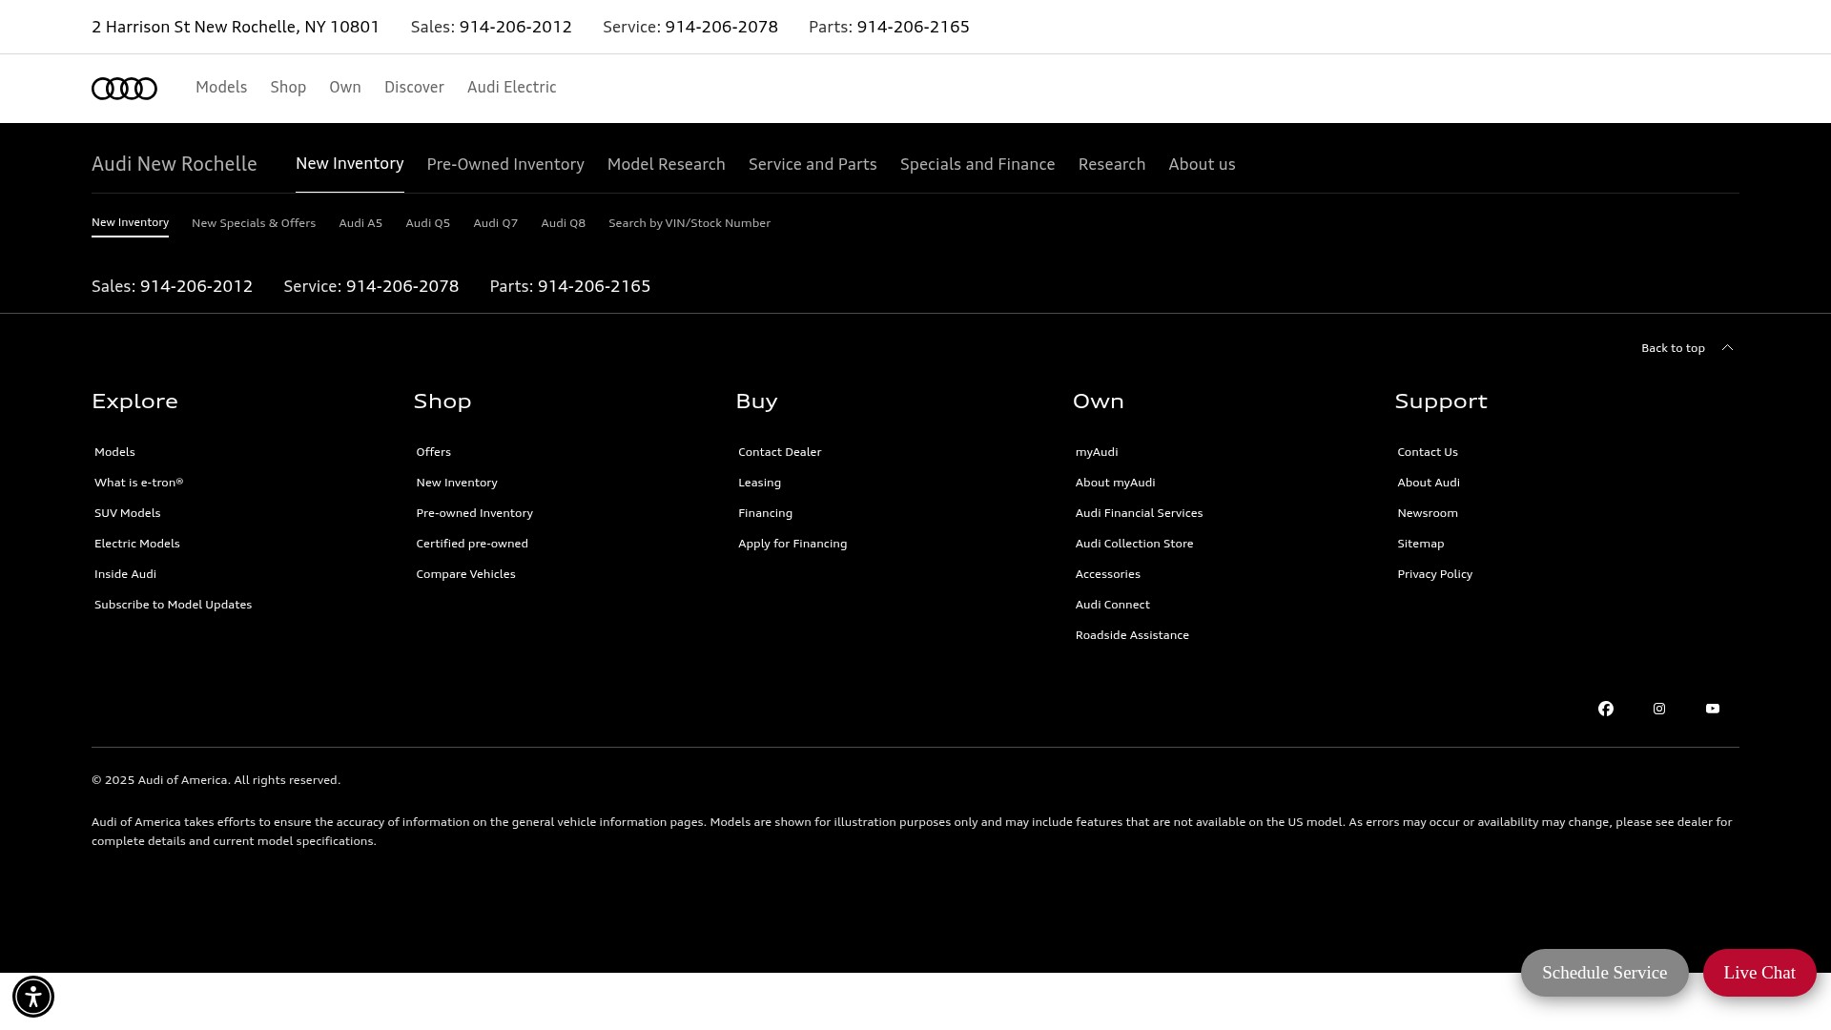Click the top bar Service phone number

pyautogui.click(x=721, y=27)
